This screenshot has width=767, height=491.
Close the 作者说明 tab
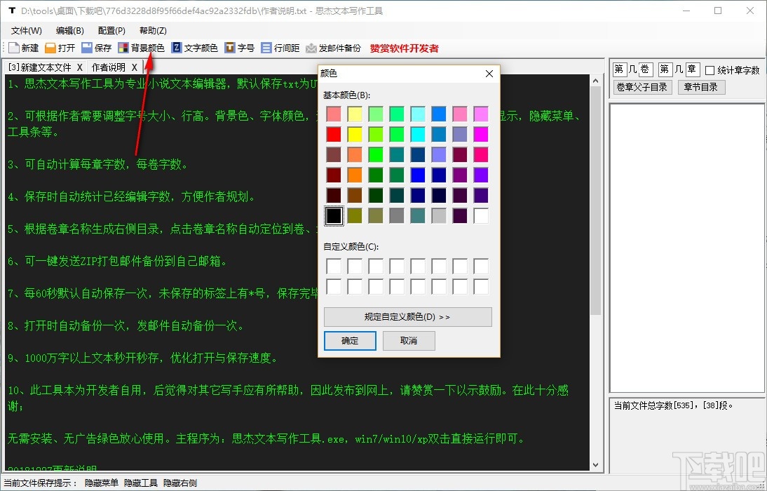point(134,67)
